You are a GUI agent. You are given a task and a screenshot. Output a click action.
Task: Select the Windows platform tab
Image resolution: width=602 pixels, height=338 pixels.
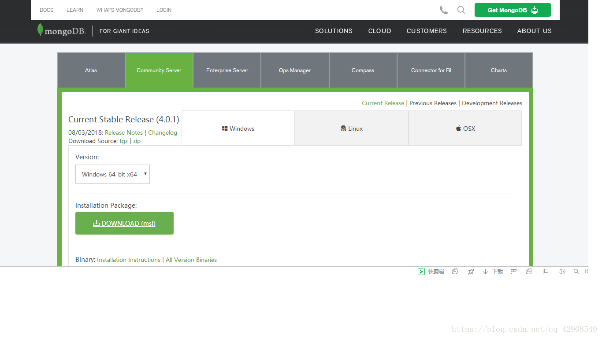pyautogui.click(x=238, y=128)
